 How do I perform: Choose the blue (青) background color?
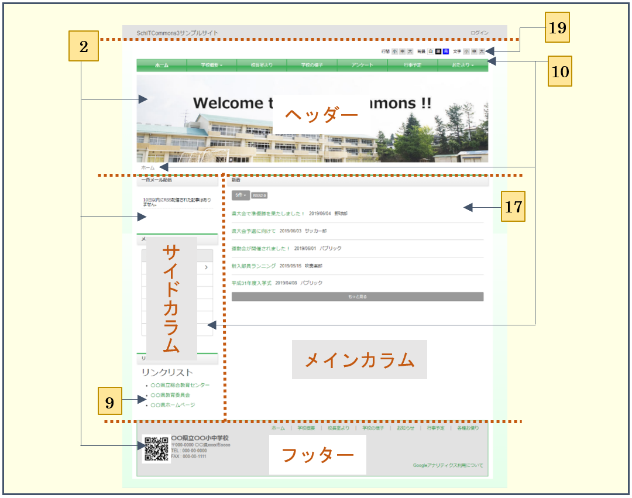[446, 51]
